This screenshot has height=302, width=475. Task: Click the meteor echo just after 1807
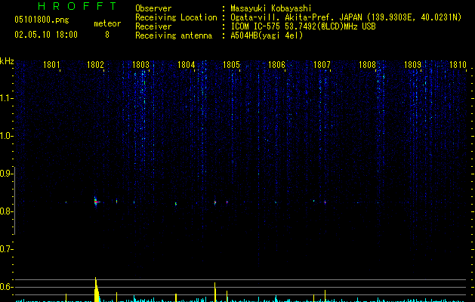tap(325, 202)
